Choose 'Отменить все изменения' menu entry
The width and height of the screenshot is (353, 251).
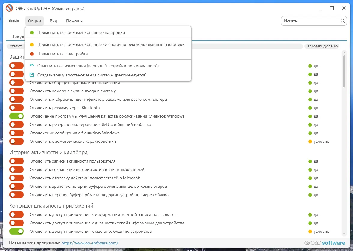click(108, 66)
